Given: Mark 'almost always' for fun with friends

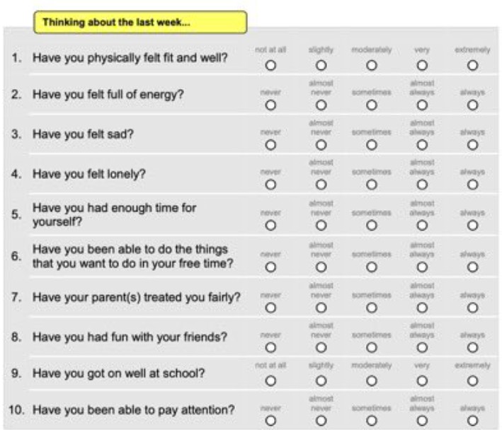Looking at the screenshot, I should coord(422,347).
